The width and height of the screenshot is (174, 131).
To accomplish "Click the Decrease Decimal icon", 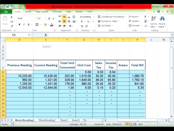I will click(86, 26).
